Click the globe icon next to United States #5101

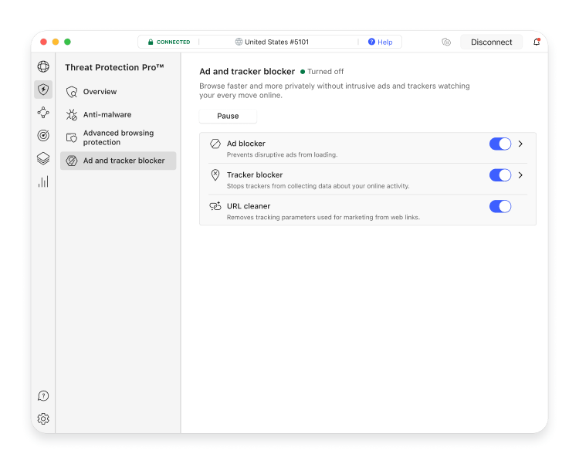[x=239, y=42]
